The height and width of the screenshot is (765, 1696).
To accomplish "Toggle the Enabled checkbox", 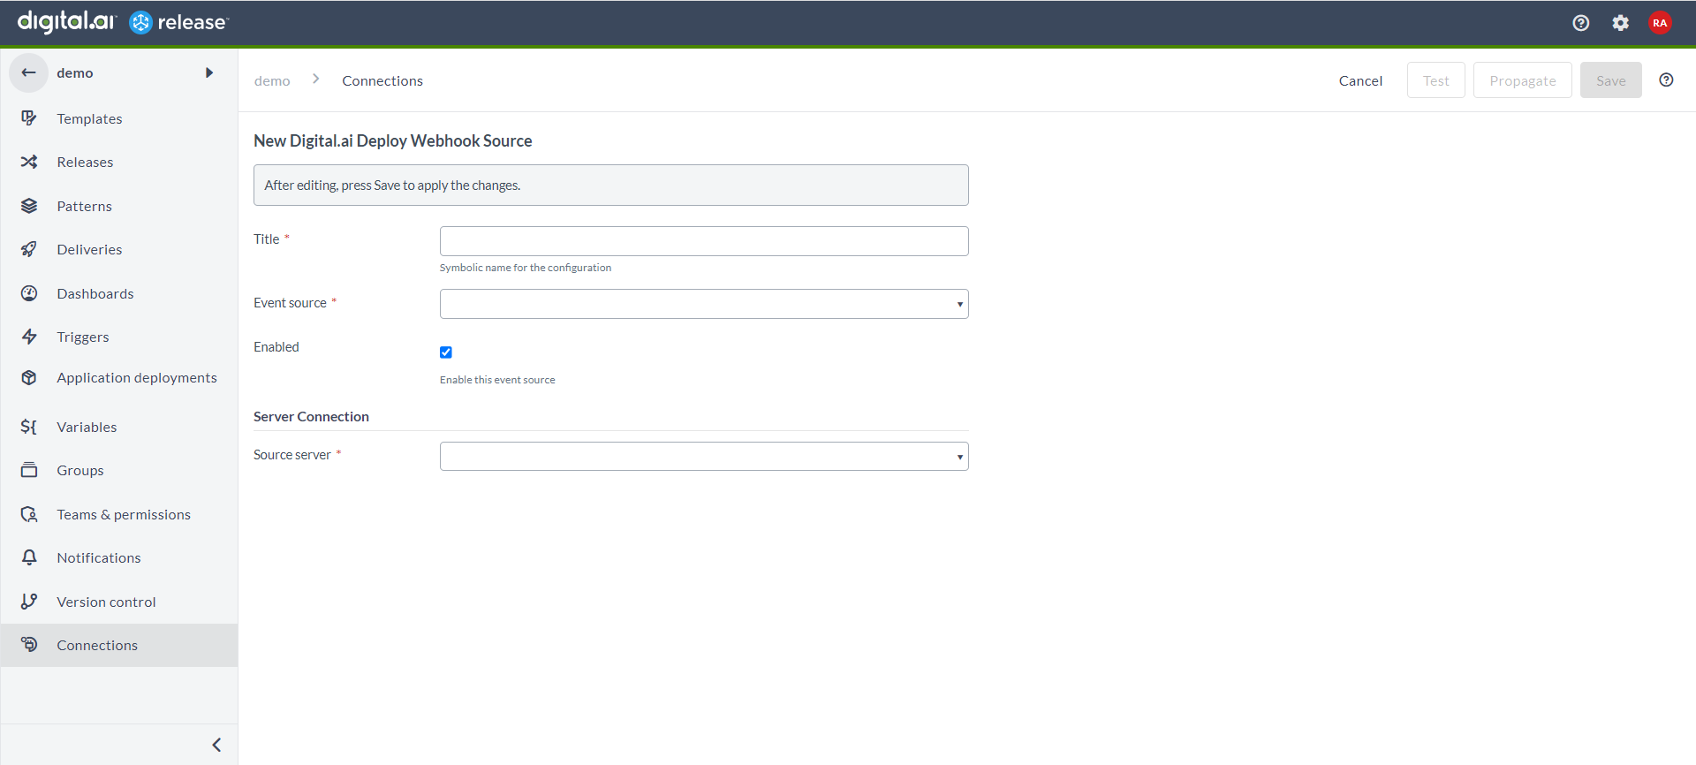I will point(446,352).
